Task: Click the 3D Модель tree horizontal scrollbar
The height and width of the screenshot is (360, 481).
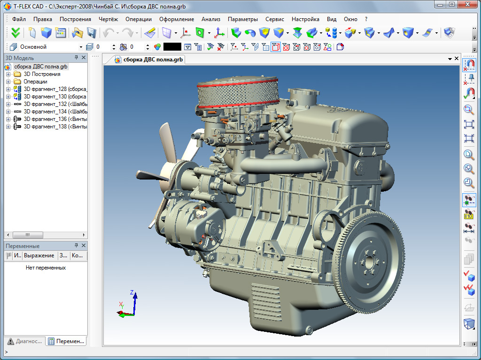Action: (x=46, y=235)
